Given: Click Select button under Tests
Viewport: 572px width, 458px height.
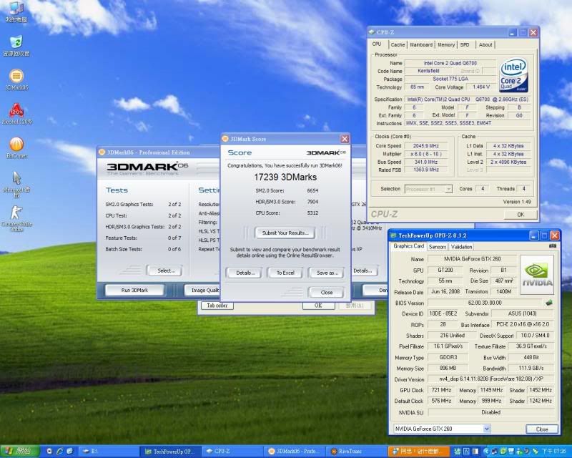Looking at the screenshot, I should pyautogui.click(x=165, y=271).
